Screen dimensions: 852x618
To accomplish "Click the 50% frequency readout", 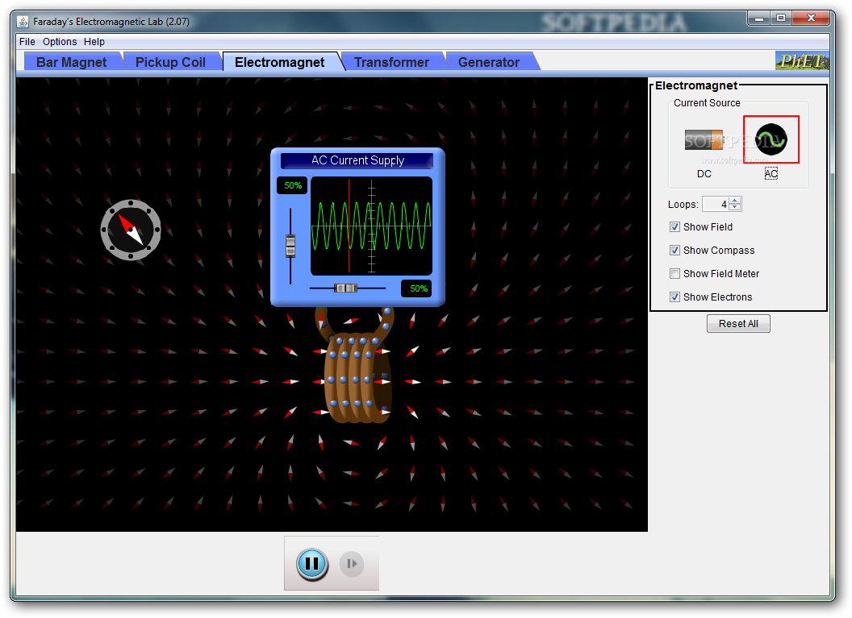I will [x=417, y=288].
